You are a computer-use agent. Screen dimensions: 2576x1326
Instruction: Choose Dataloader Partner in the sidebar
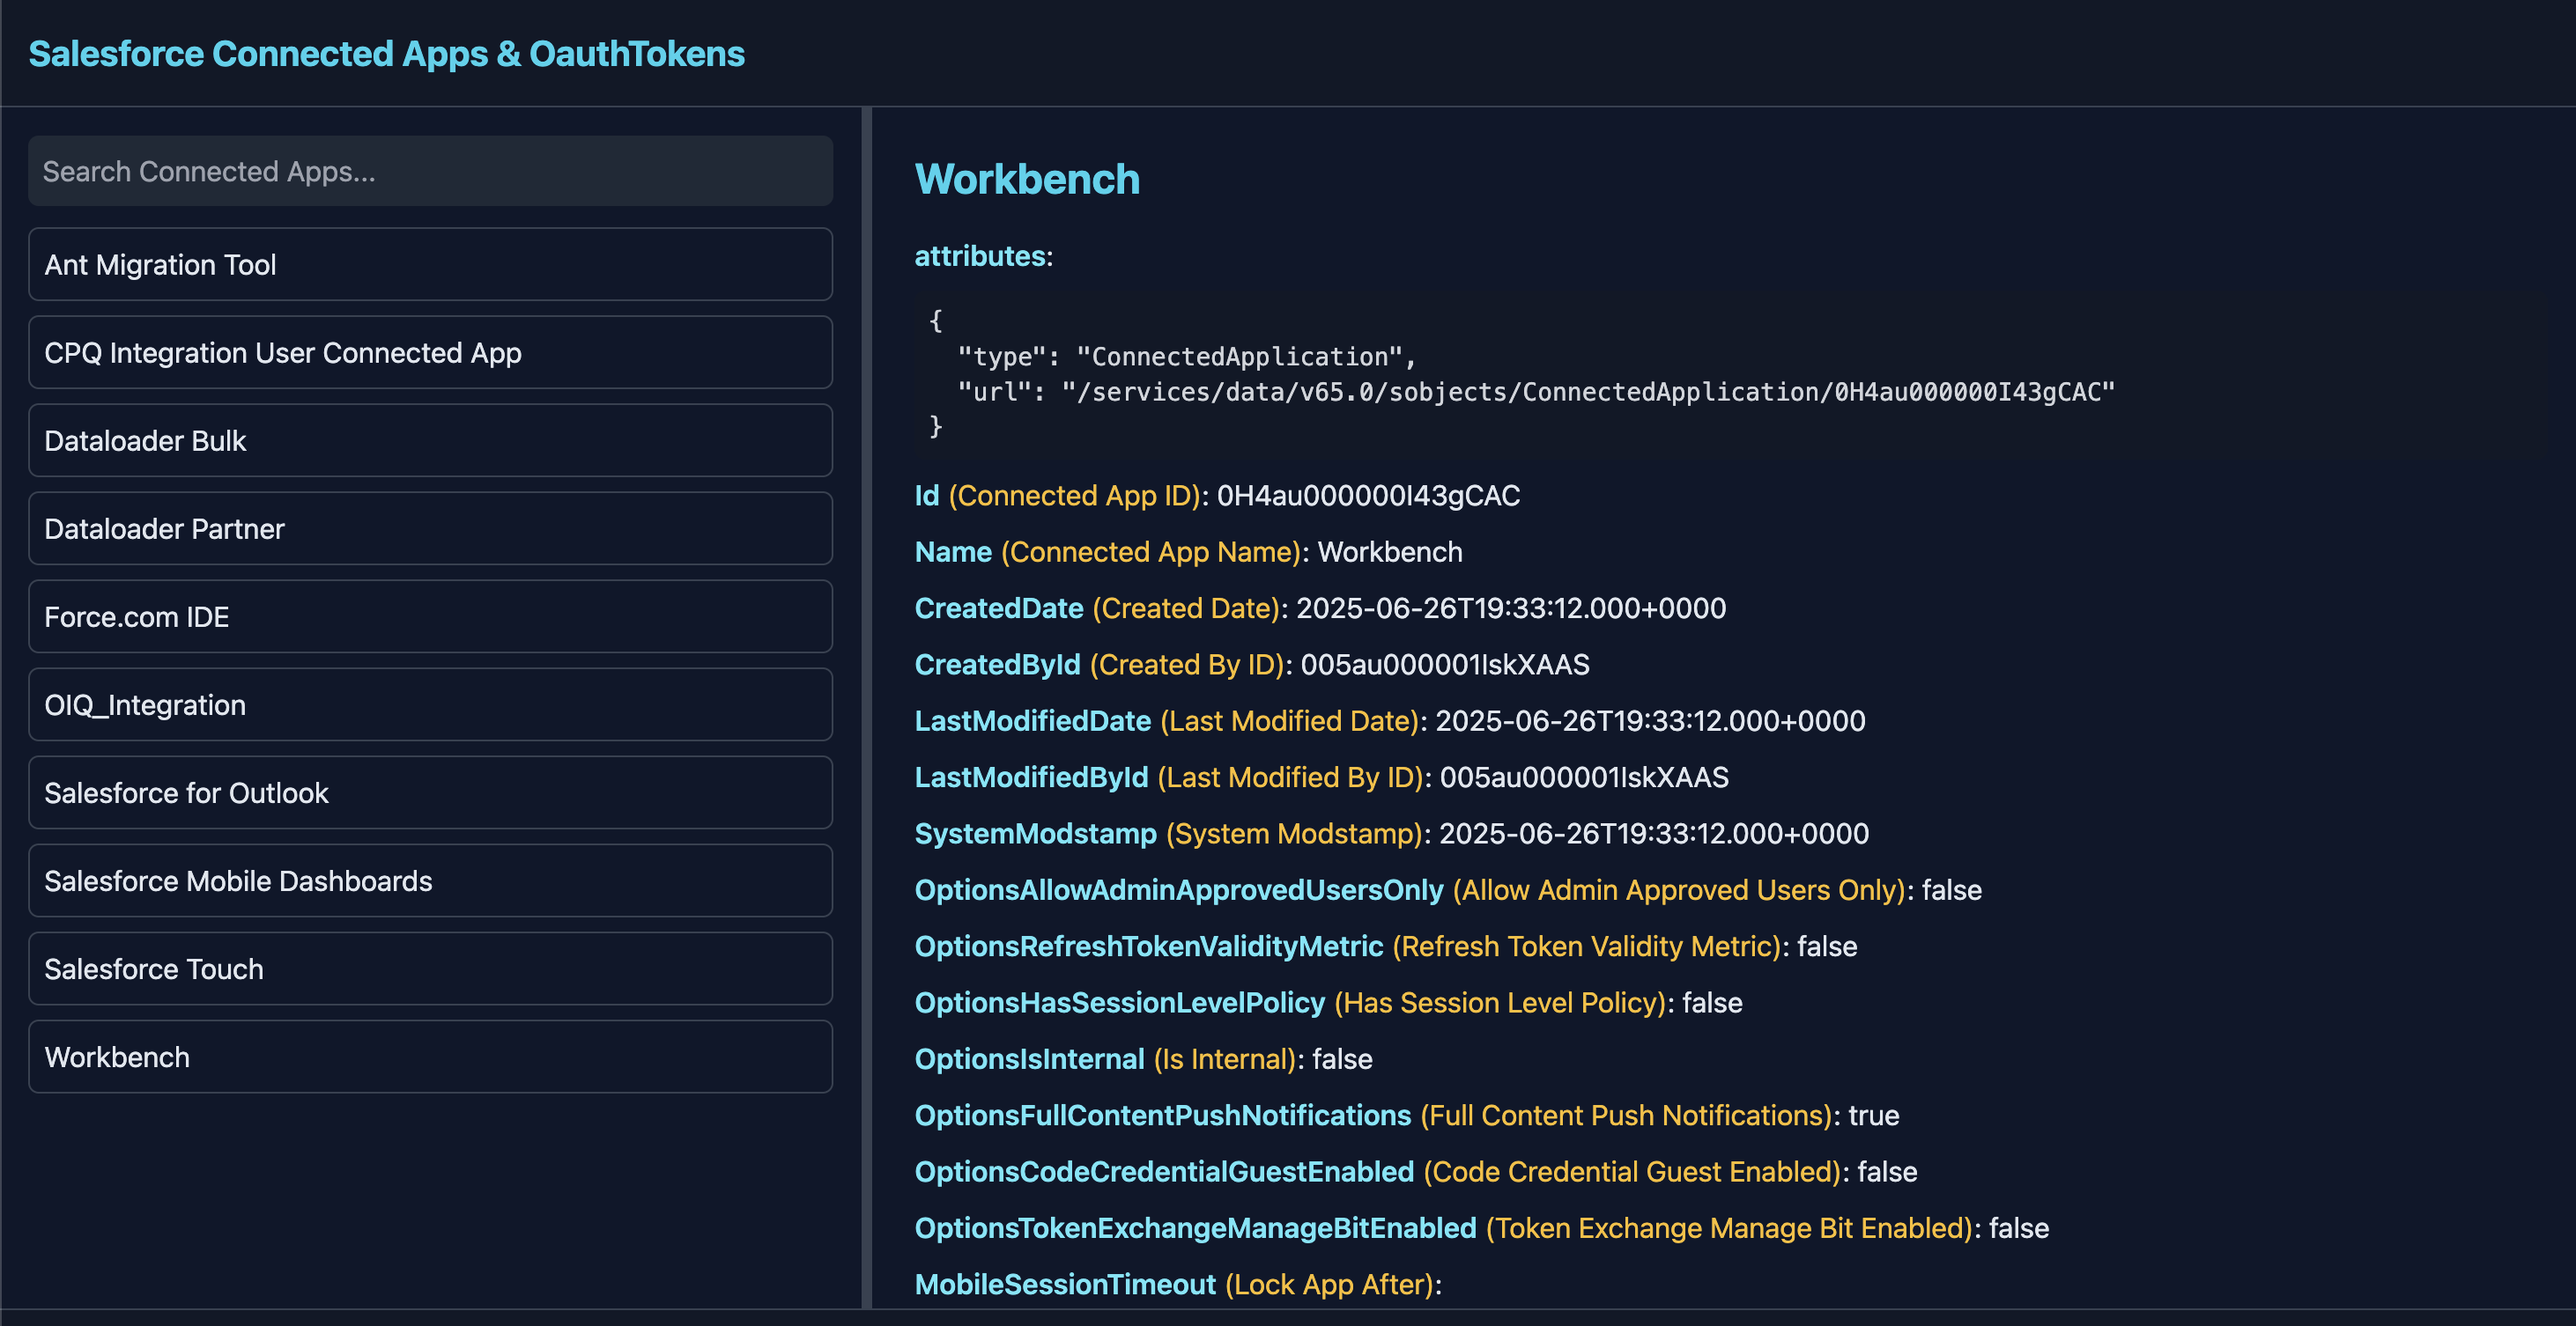[x=430, y=527]
